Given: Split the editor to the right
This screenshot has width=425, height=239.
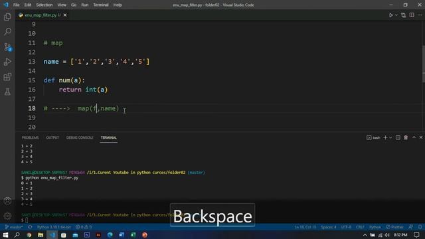Looking at the screenshot, I should pos(412,15).
